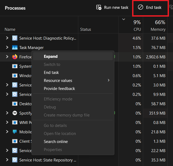This screenshot has width=173, height=166.
Task: Click Task Manager memory value 76.7 MB
Action: (x=158, y=48)
